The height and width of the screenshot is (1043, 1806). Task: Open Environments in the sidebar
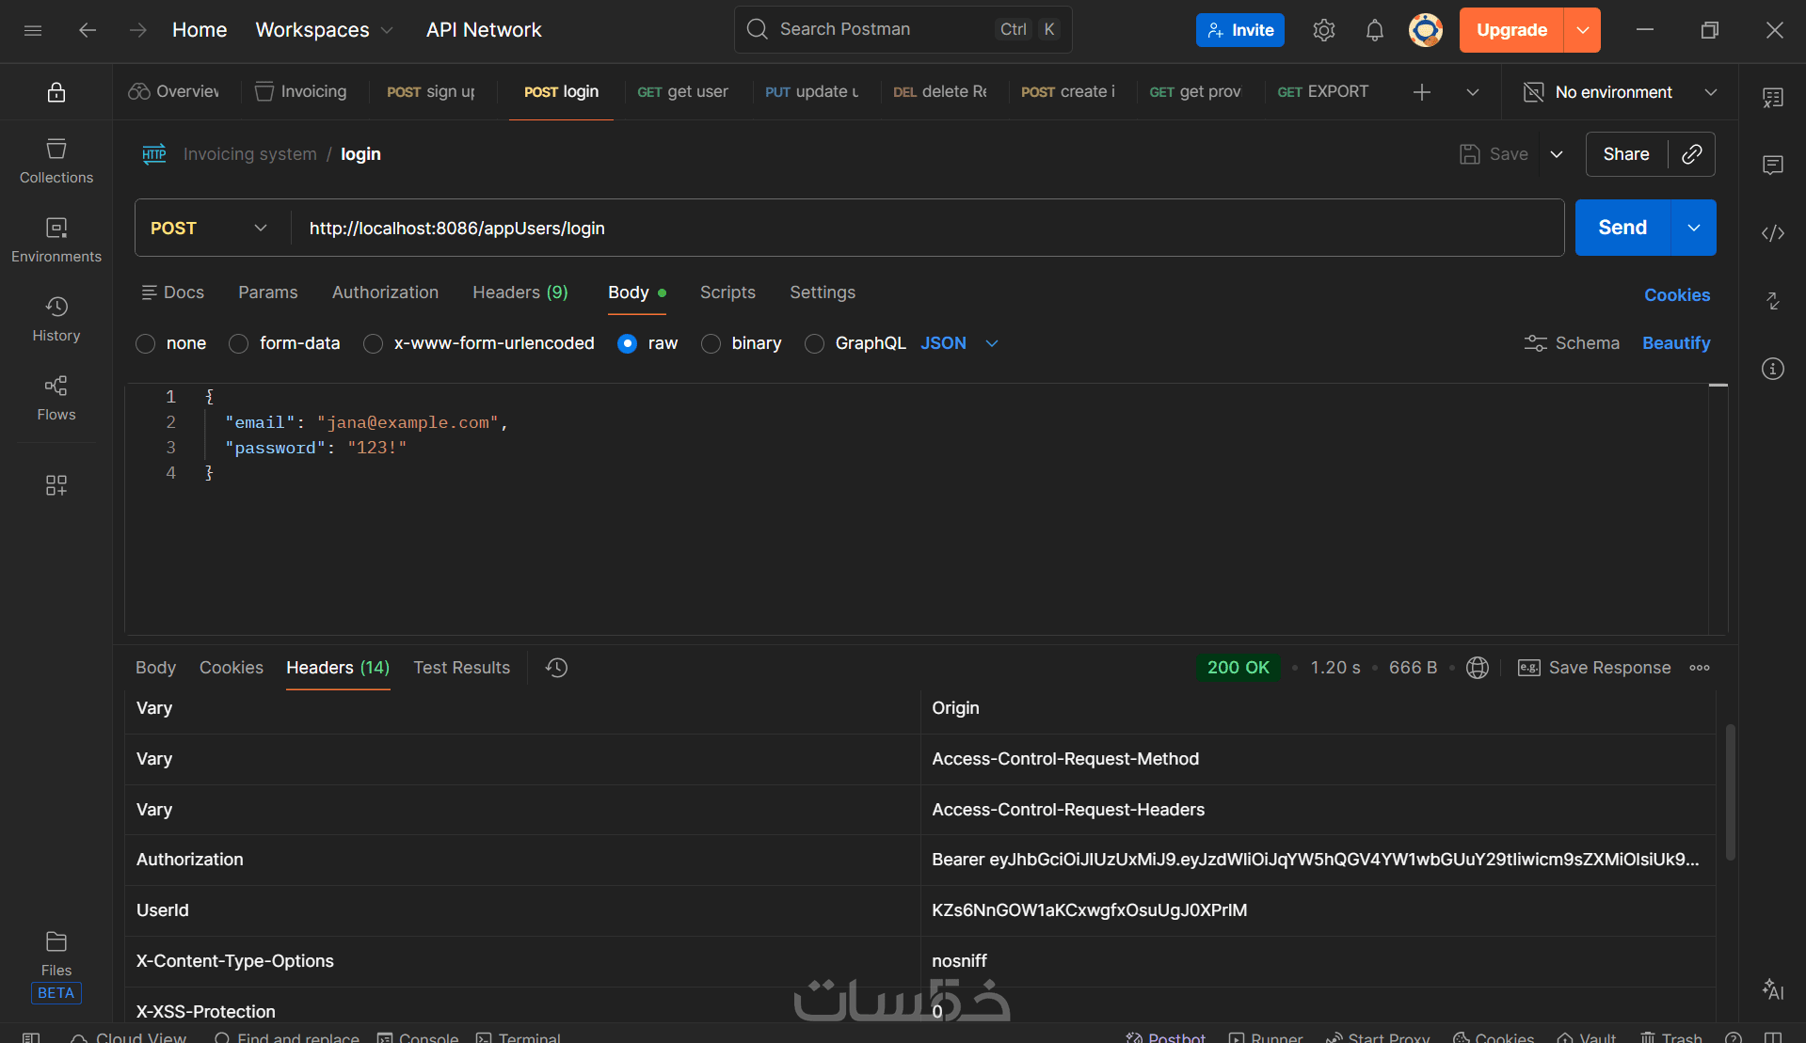(x=56, y=240)
